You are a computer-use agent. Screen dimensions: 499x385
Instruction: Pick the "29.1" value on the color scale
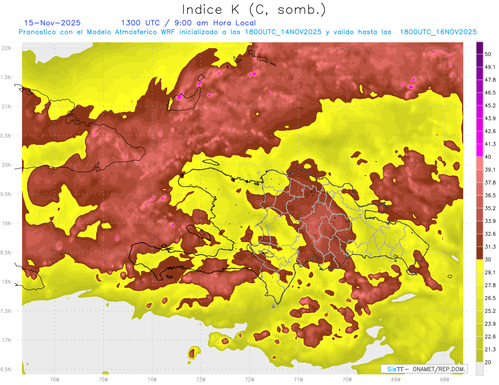(x=490, y=272)
